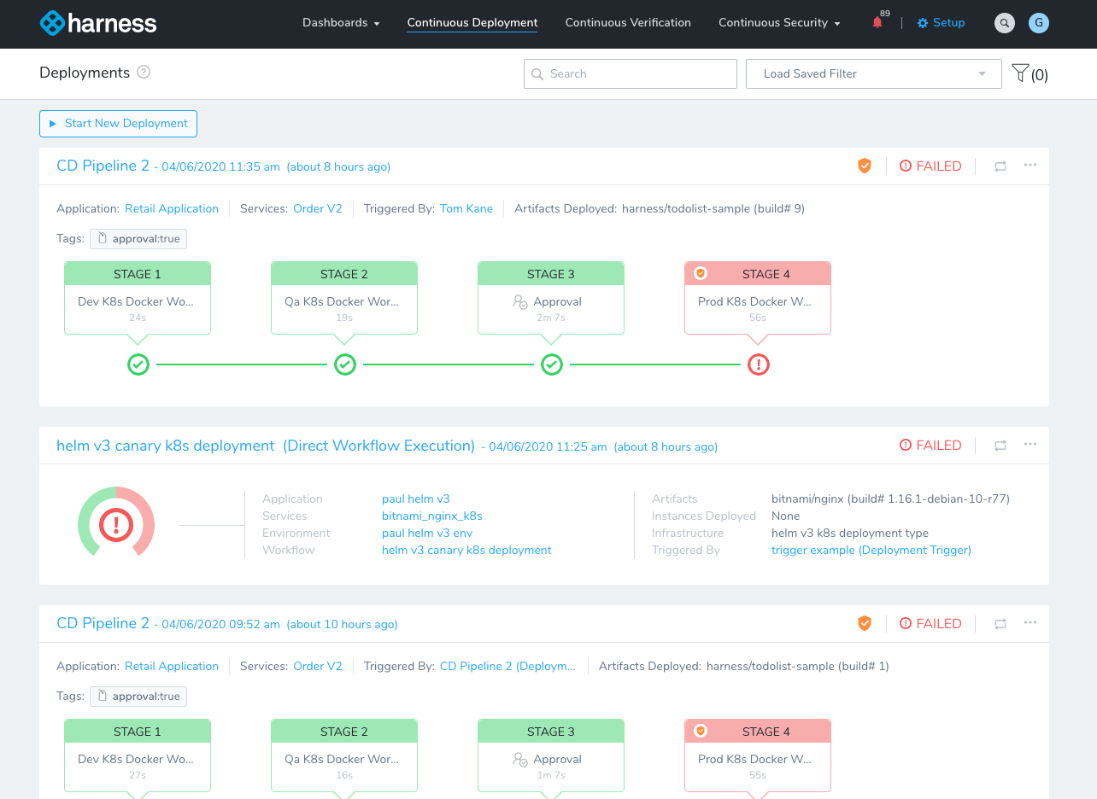Image resolution: width=1097 pixels, height=799 pixels.
Task: Open more options for helm v3 deployment
Action: click(x=1030, y=445)
